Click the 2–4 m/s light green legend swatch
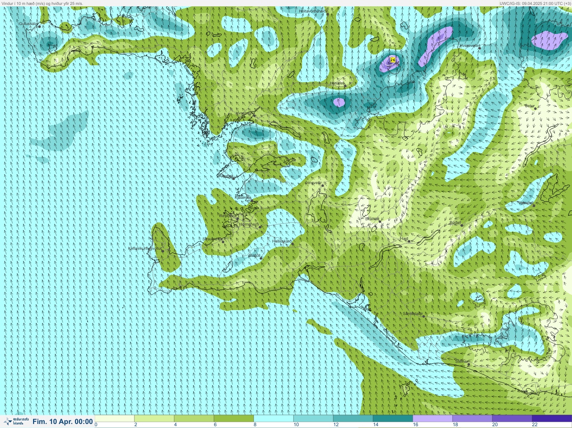Image resolution: width=572 pixels, height=428 pixels. (x=154, y=419)
